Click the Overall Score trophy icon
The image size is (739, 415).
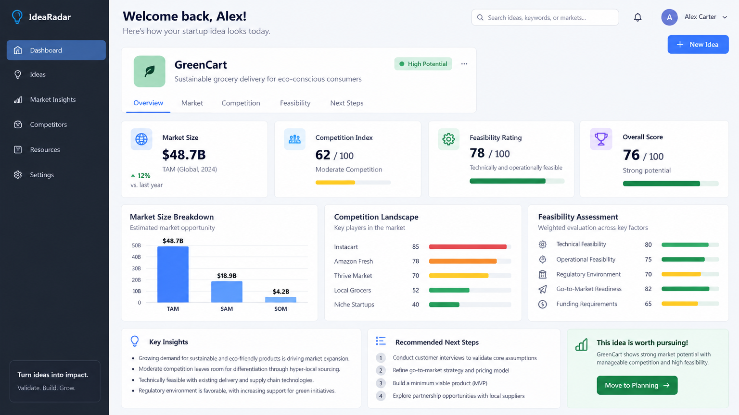point(601,139)
